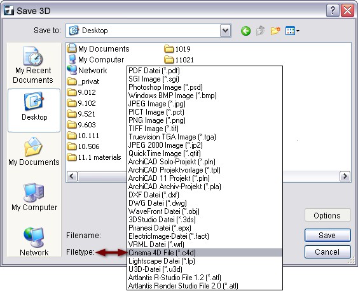The height and width of the screenshot is (291, 358).
Task: Open Network in places sidebar
Action: [34, 241]
